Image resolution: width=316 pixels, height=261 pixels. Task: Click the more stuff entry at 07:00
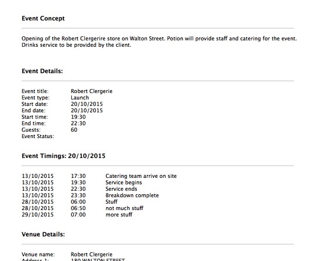pos(119,215)
